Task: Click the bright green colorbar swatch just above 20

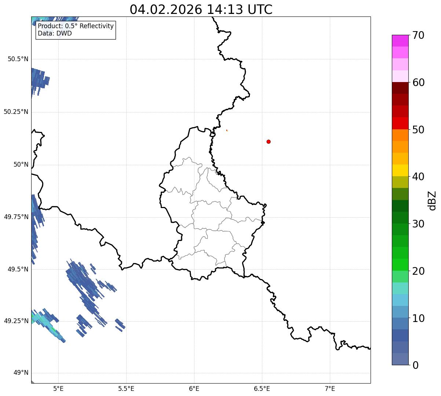Action: (x=400, y=265)
